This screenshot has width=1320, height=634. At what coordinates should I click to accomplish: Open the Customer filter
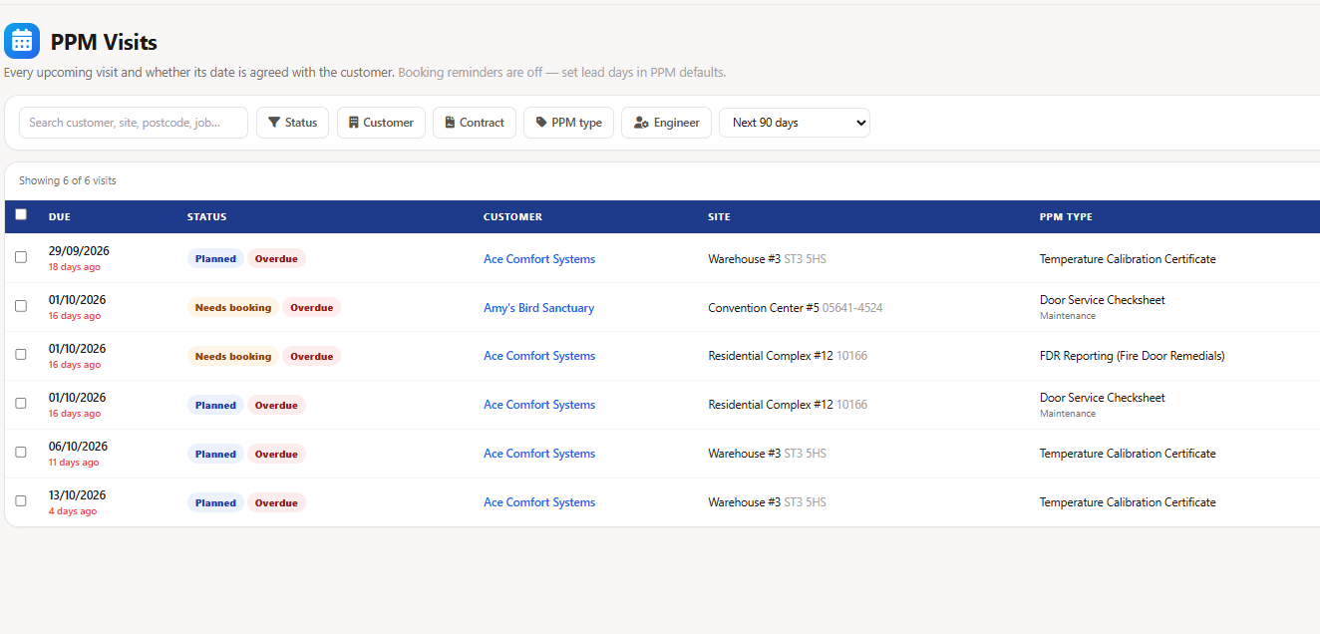tap(381, 123)
